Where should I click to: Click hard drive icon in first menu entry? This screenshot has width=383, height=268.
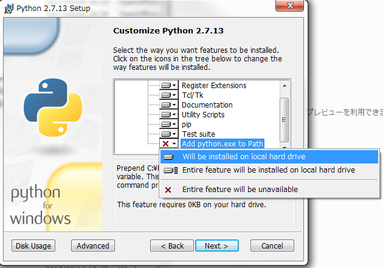(x=168, y=157)
